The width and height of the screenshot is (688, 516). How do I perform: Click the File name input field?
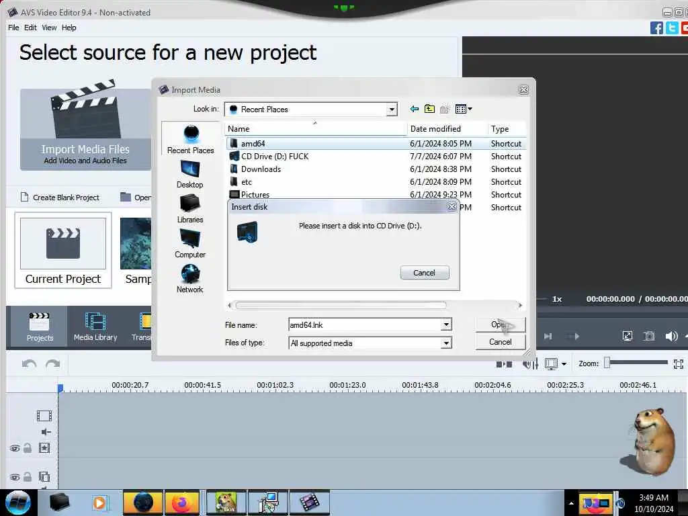(365, 325)
